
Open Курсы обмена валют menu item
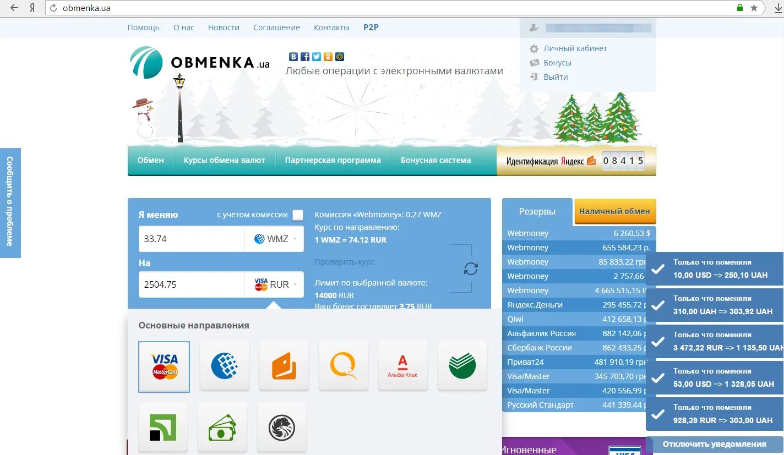[x=225, y=160]
